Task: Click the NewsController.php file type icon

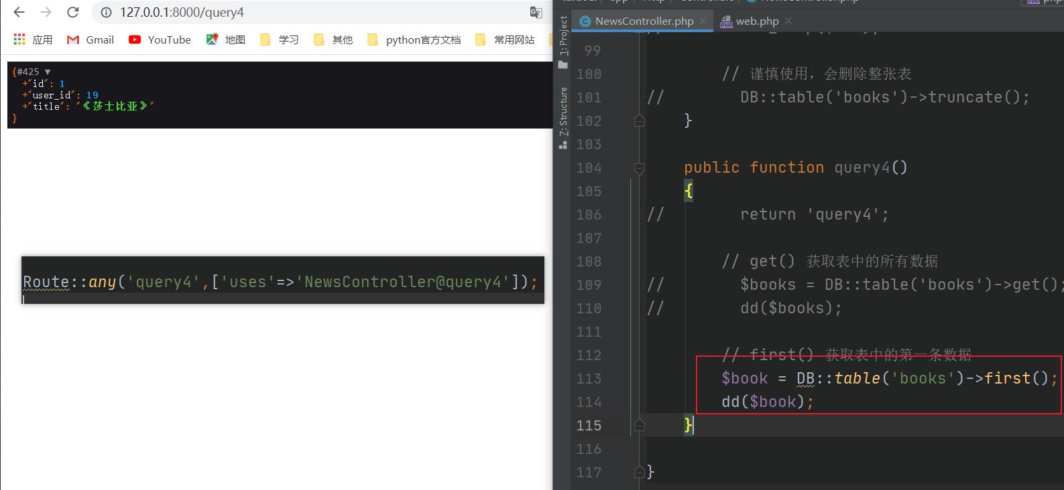Action: (585, 21)
